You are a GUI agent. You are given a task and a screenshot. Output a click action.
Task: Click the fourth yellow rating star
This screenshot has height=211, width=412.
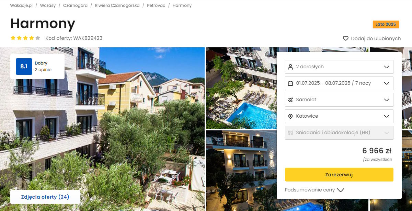[32, 38]
